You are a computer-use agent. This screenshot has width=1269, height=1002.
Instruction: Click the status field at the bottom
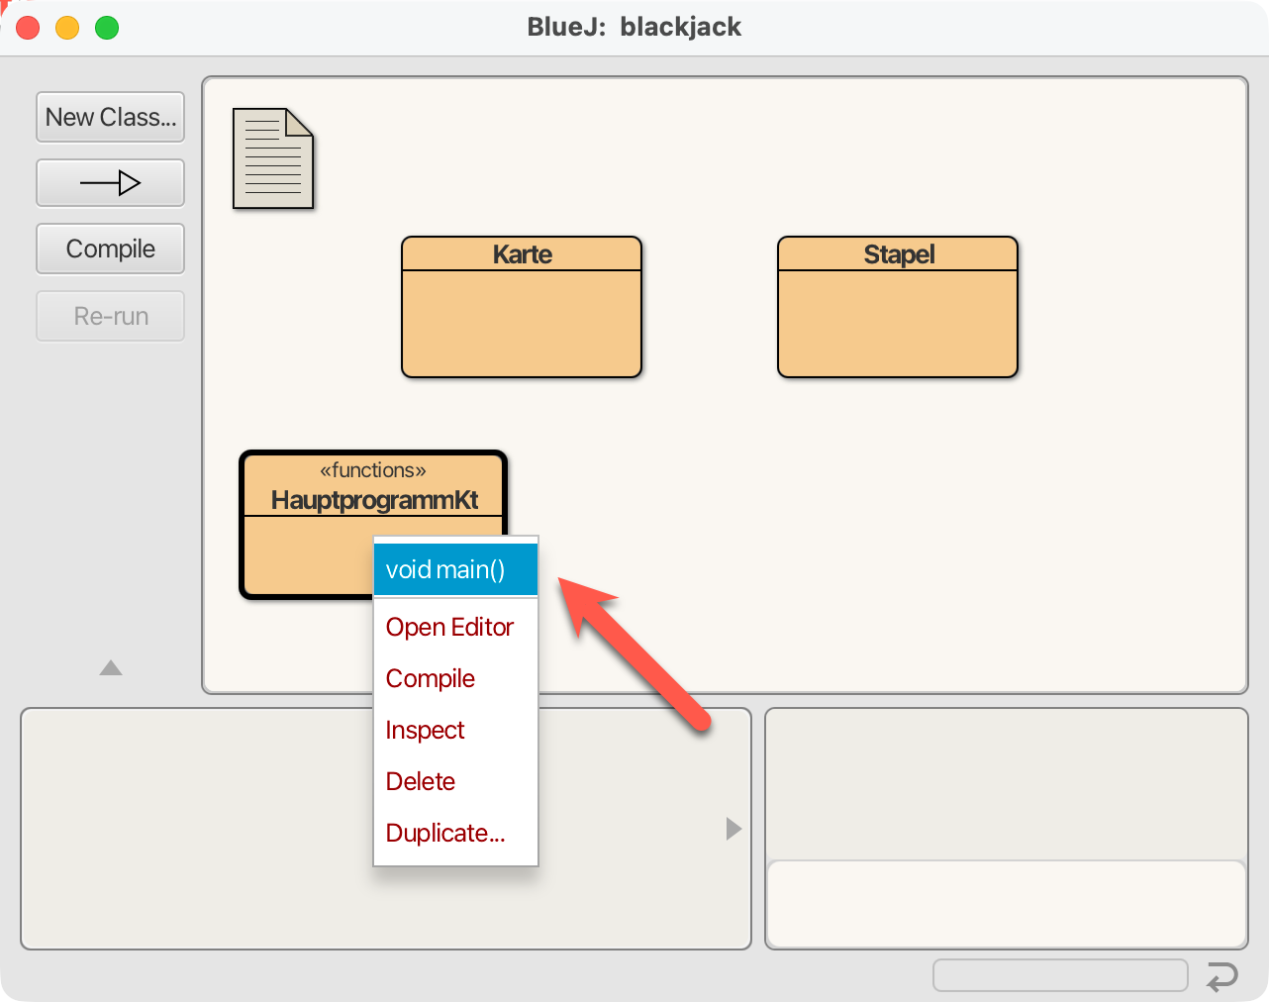pyautogui.click(x=1059, y=975)
